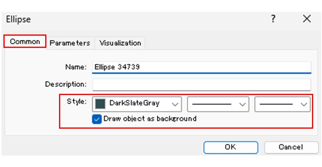Expand the line width dropdown arrow

(x=304, y=104)
